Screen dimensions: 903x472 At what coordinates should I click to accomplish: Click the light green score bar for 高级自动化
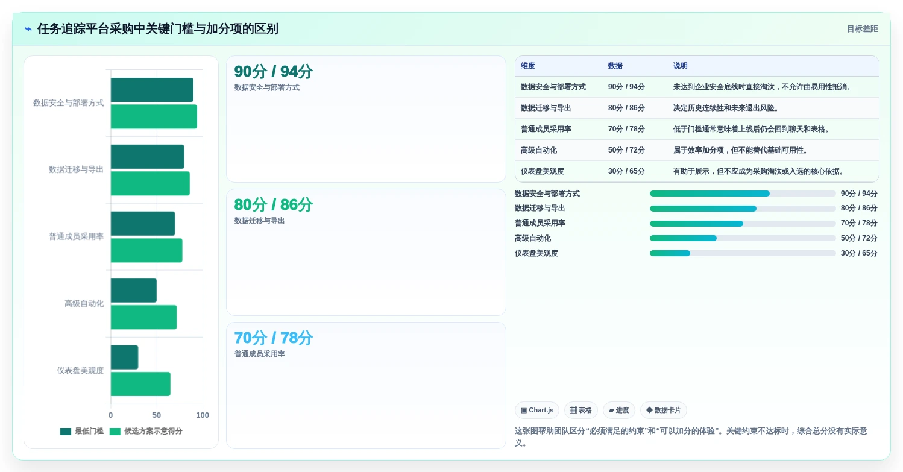[144, 317]
